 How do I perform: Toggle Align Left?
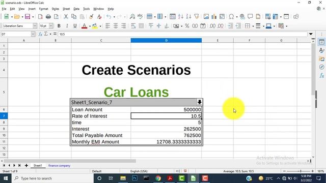click(107, 26)
